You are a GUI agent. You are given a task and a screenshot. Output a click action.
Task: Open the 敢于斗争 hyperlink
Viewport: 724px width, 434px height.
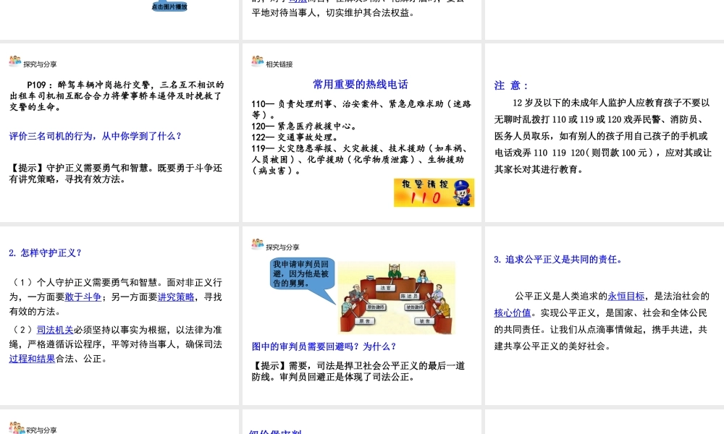coord(80,297)
